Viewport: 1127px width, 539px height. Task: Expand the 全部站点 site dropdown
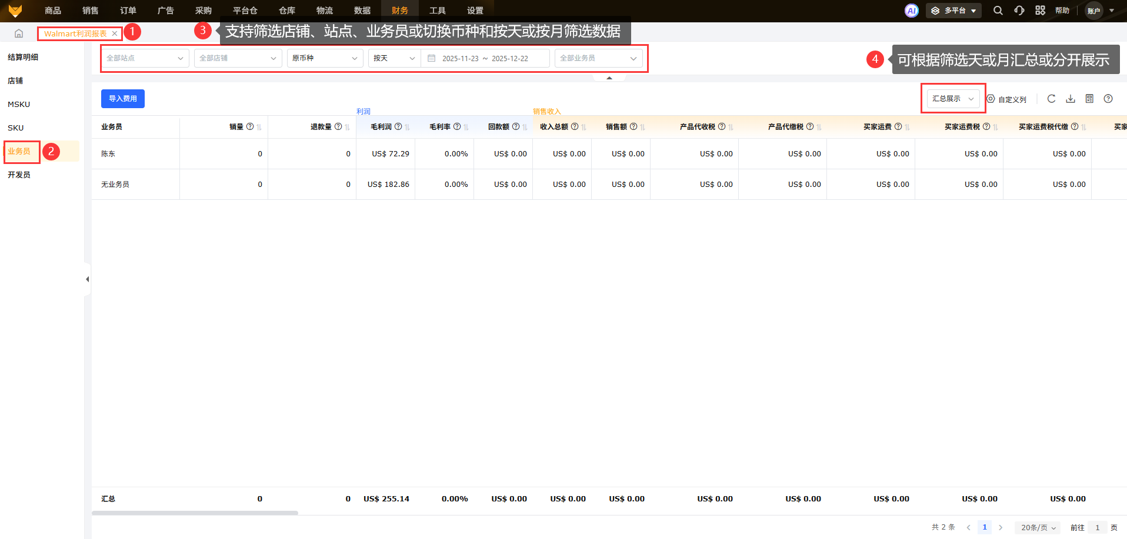[145, 58]
